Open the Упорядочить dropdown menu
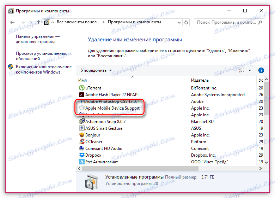Screen dimensions: 275x198 (x=96, y=70)
